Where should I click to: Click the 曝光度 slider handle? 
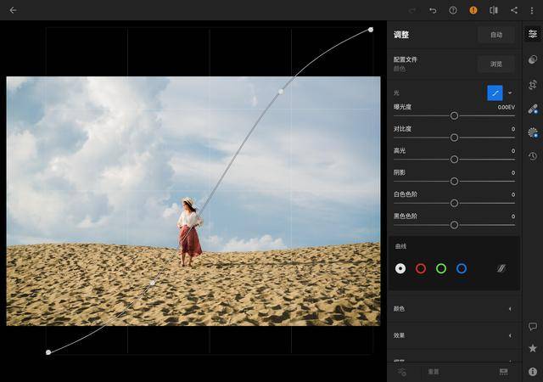pyautogui.click(x=454, y=115)
